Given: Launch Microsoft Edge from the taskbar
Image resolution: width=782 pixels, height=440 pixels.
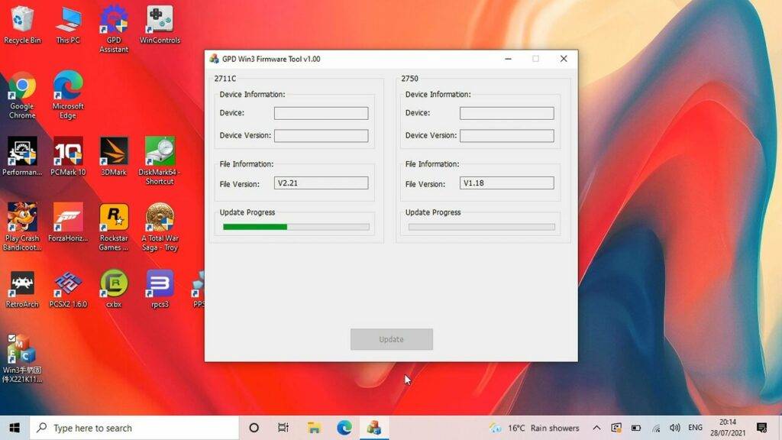Looking at the screenshot, I should click(344, 428).
